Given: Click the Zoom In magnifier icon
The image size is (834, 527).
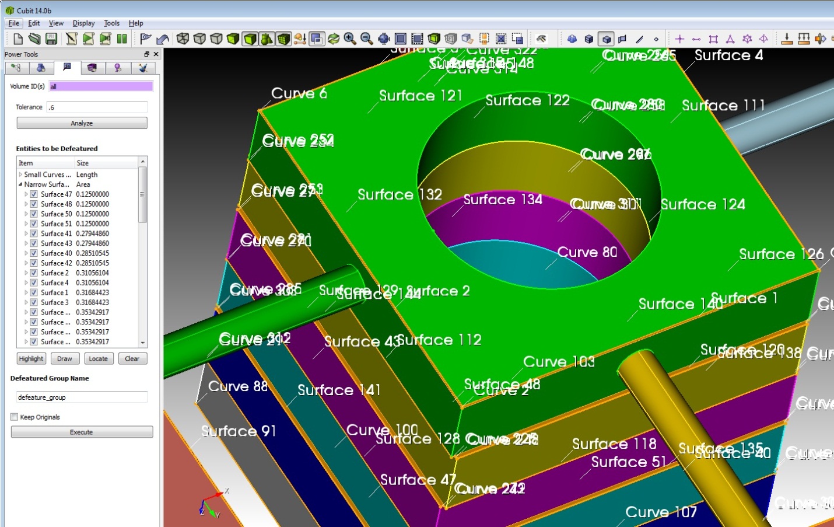Looking at the screenshot, I should click(x=350, y=39).
